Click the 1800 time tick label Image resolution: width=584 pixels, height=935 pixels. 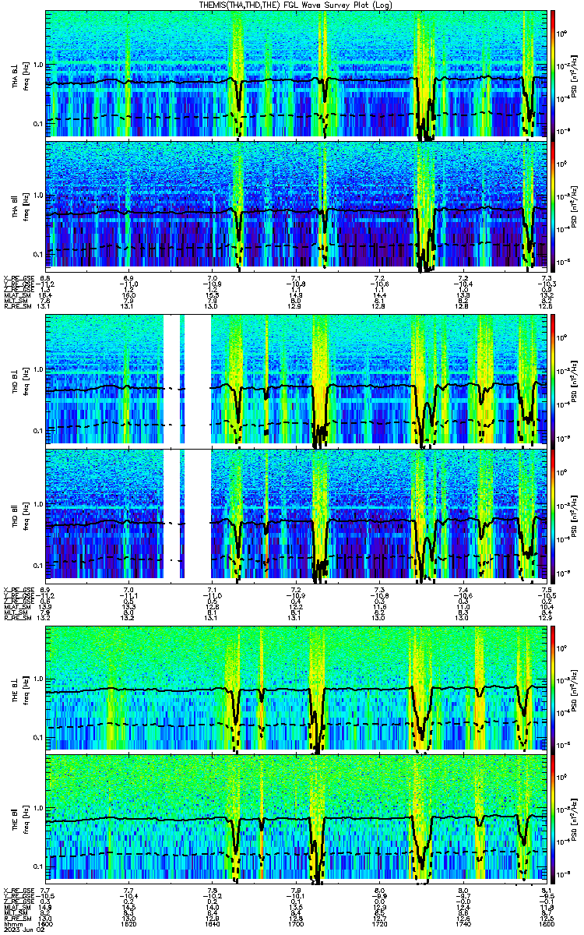point(545,925)
